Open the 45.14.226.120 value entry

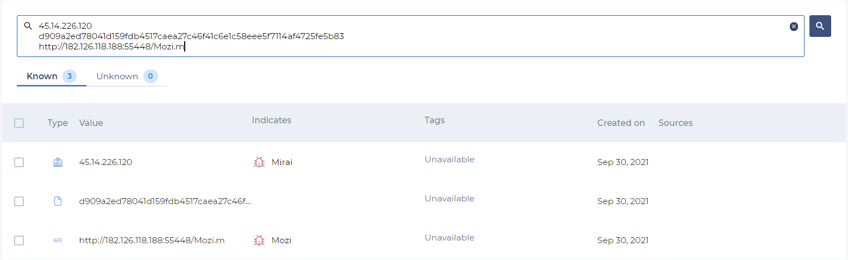[105, 162]
